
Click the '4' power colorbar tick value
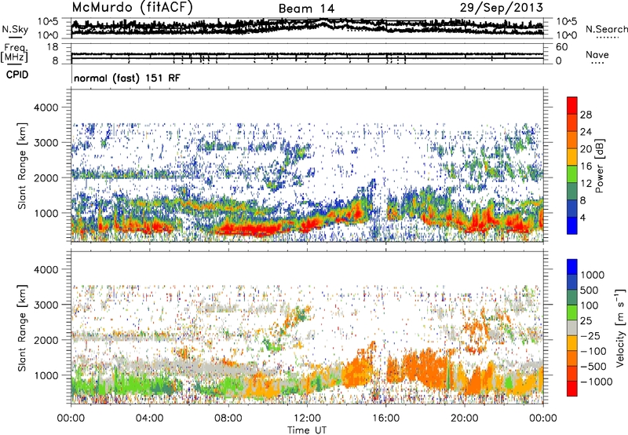583,217
